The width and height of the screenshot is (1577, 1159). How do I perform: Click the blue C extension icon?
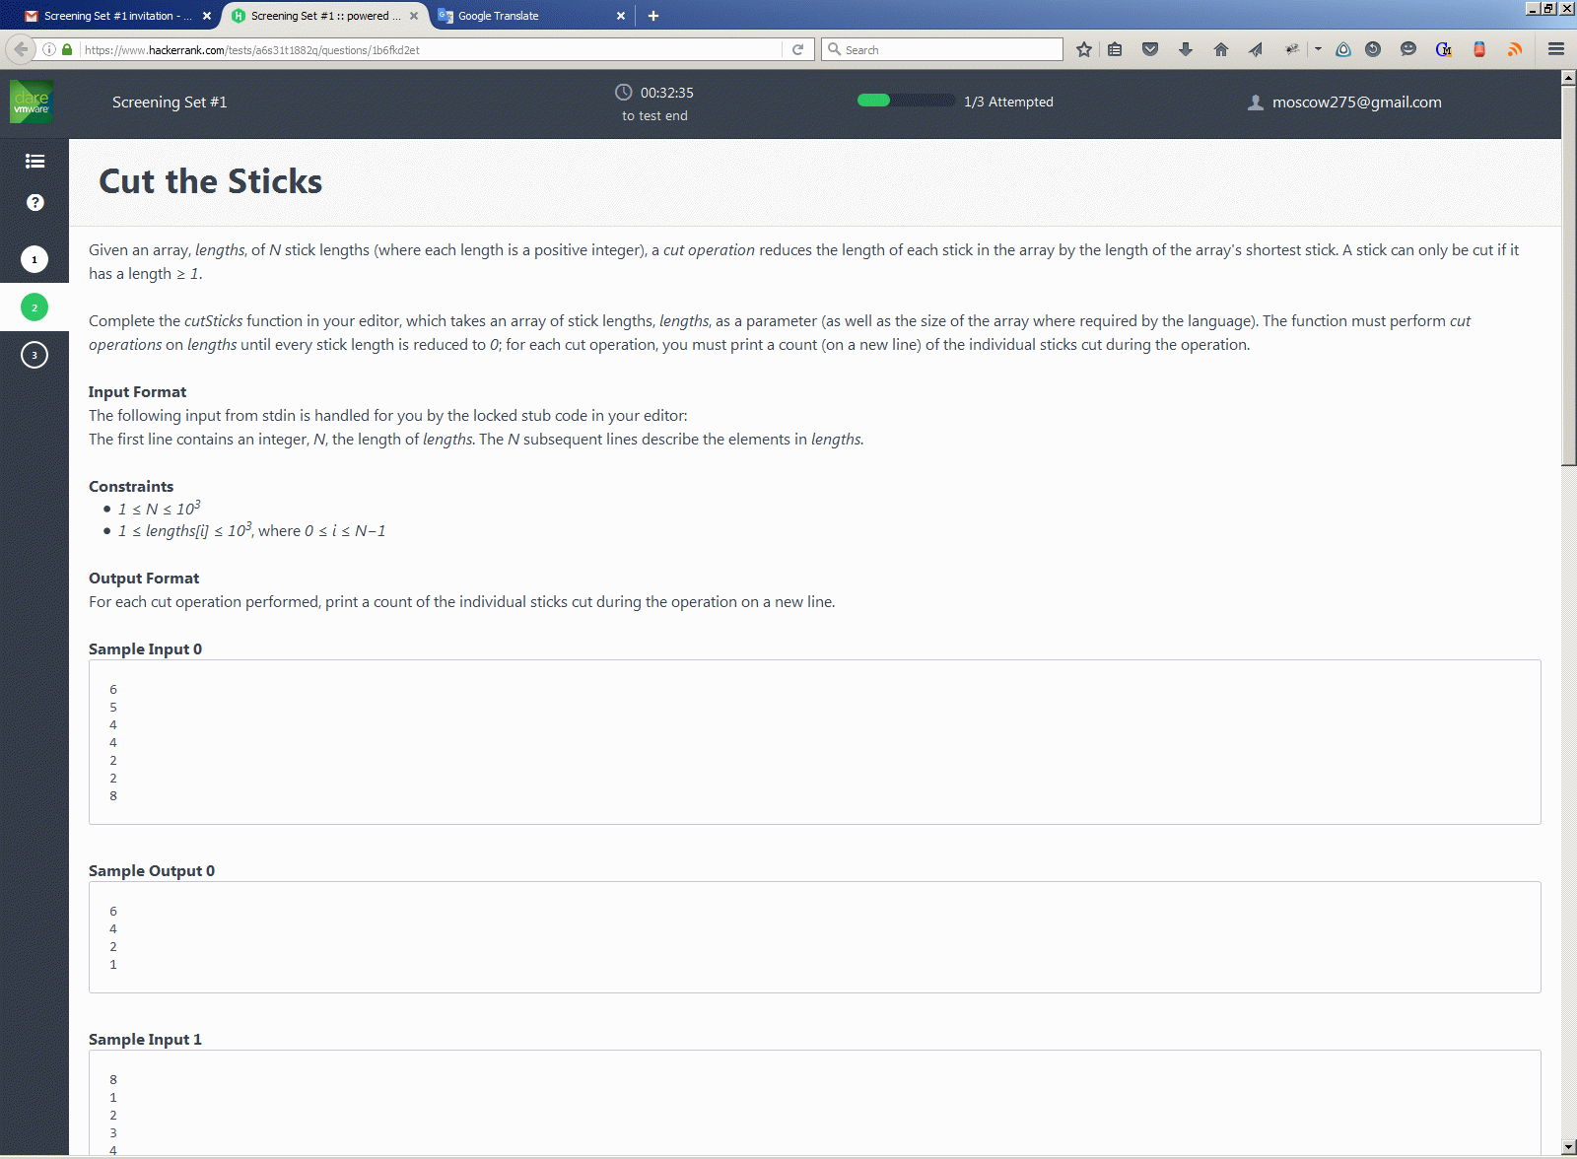(x=1444, y=49)
